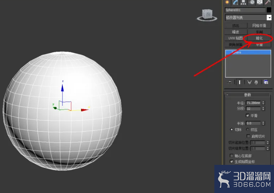Click the 分段 spinner arrows
This screenshot has height=193, width=274.
[x=263, y=109]
